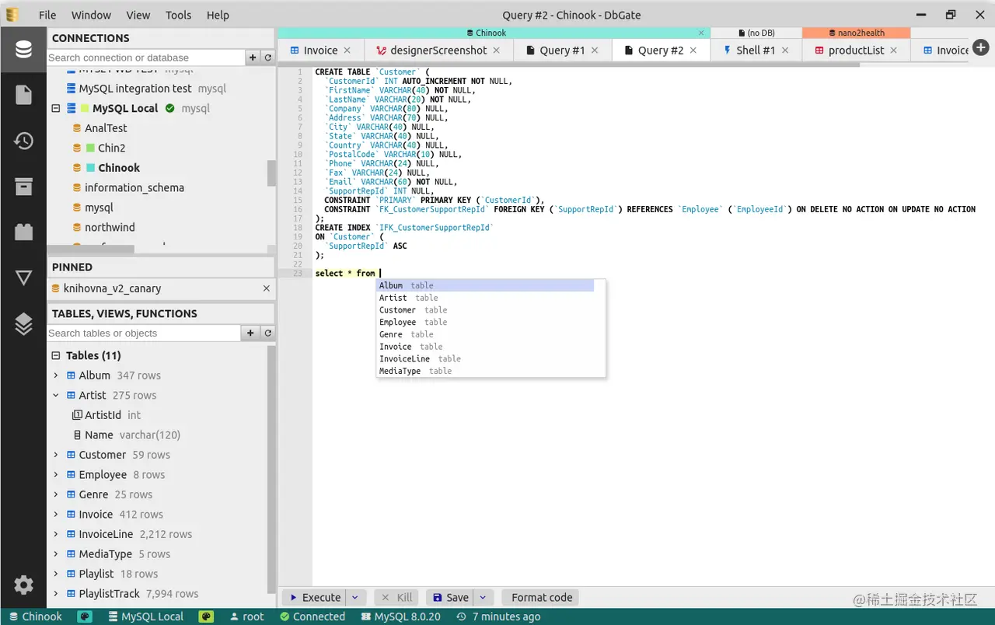Add new table object with plus button
The width and height of the screenshot is (995, 625).
point(250,333)
